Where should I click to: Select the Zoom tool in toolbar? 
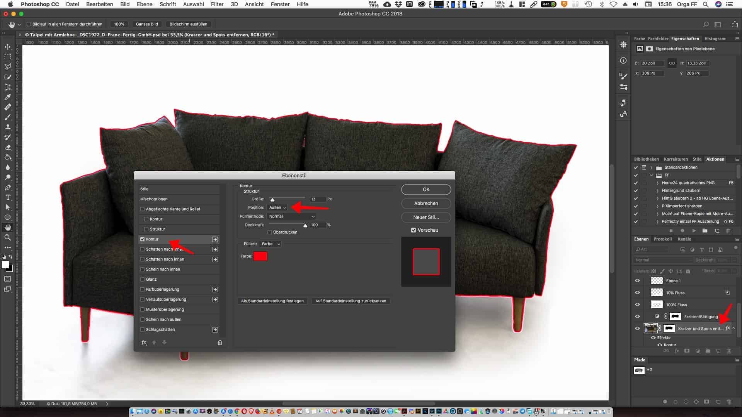[x=8, y=237]
